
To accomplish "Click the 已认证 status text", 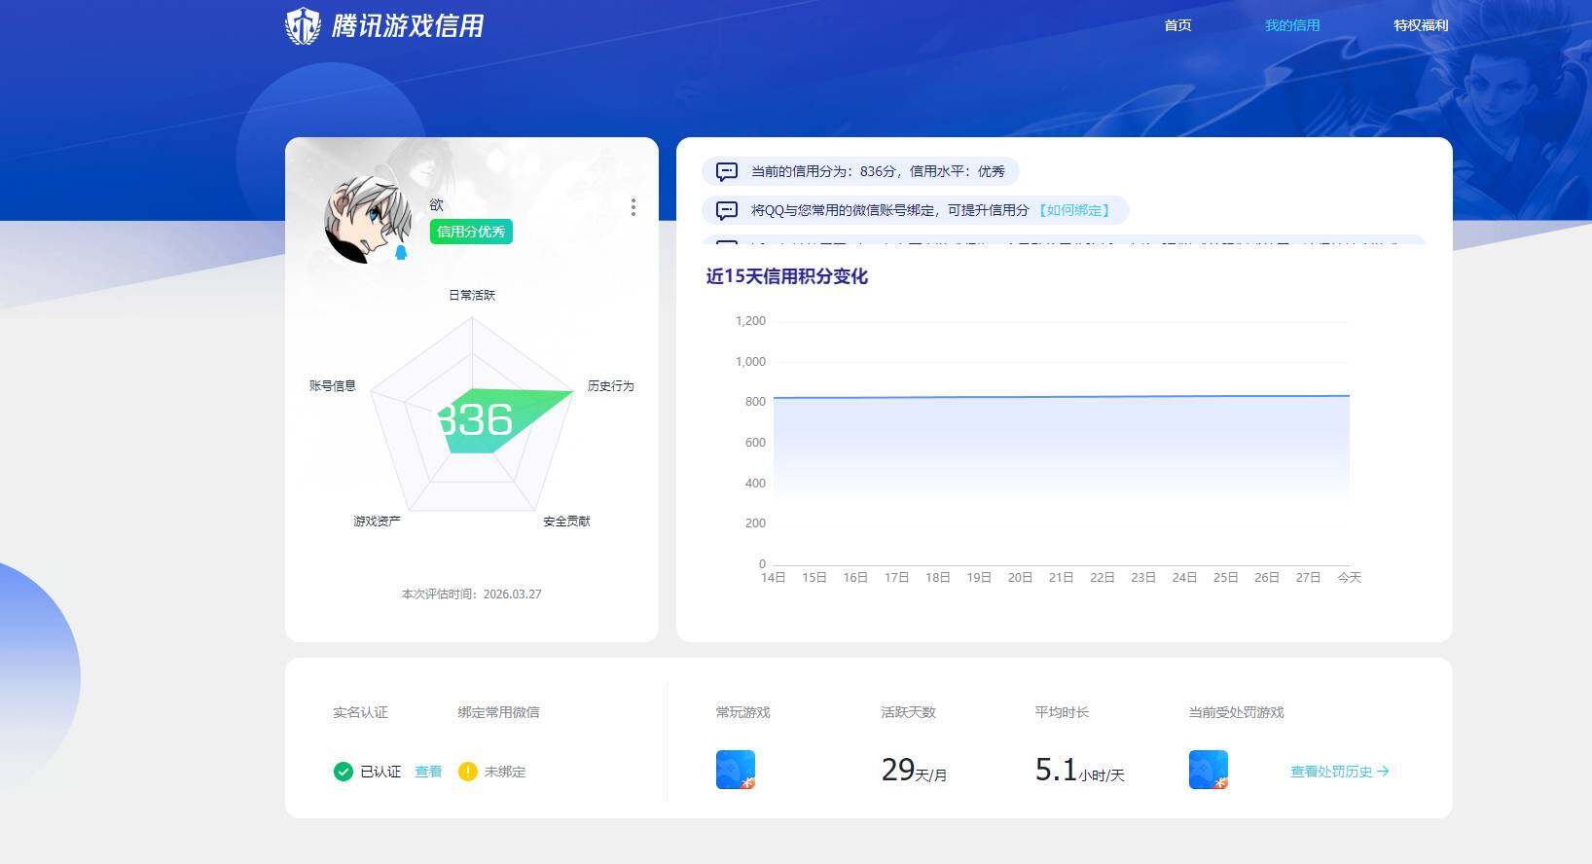I will pyautogui.click(x=380, y=772).
